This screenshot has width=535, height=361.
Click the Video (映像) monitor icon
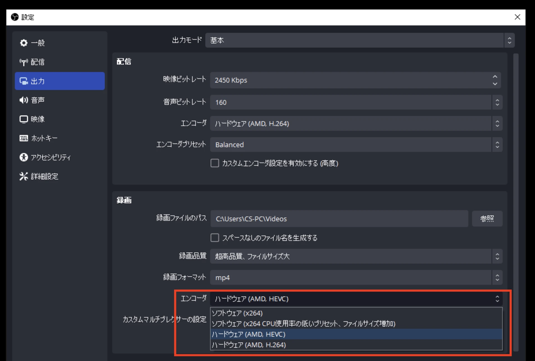[x=24, y=119]
